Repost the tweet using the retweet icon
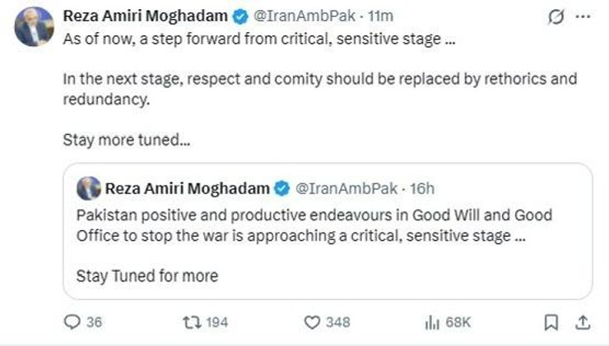Image resolution: width=609 pixels, height=346 pixels. [x=190, y=323]
